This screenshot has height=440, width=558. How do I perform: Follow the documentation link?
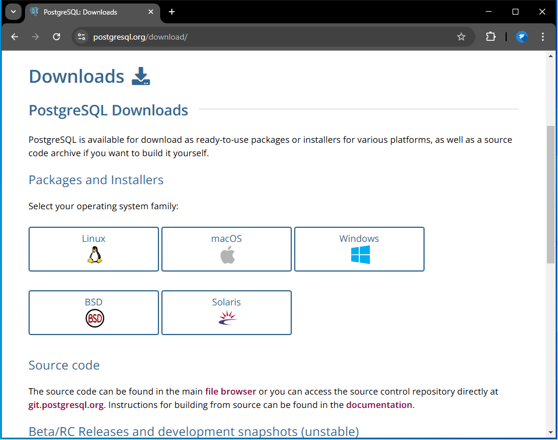[379, 404]
